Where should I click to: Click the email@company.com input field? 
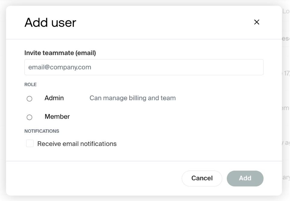point(144,67)
